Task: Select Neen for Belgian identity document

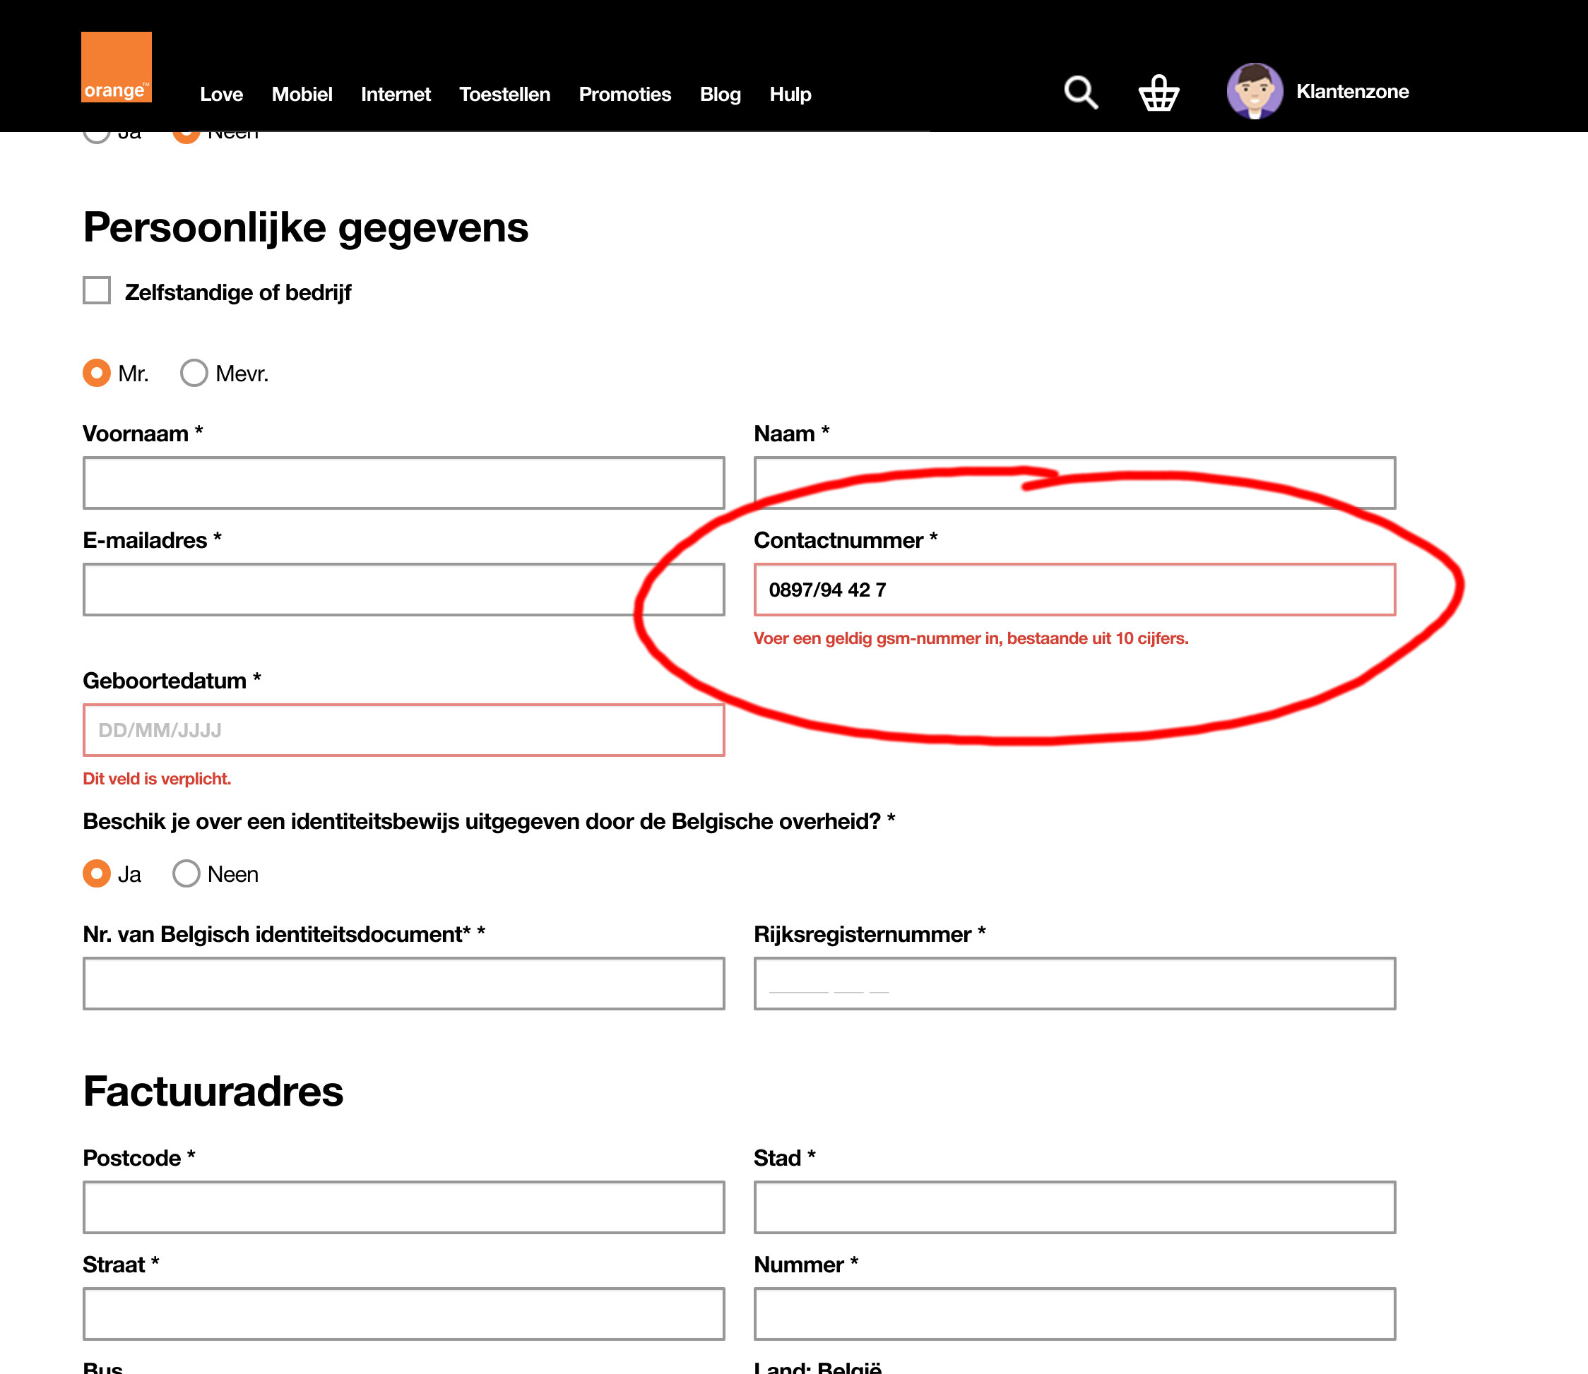Action: coord(186,874)
